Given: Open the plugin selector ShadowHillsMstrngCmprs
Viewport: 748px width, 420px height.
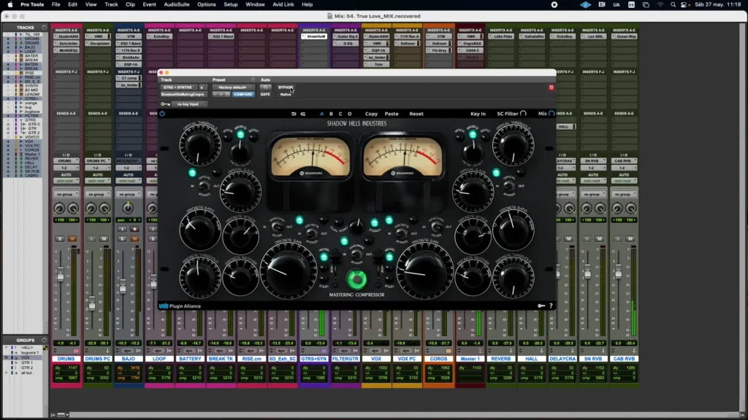Looking at the screenshot, I should tap(183, 94).
